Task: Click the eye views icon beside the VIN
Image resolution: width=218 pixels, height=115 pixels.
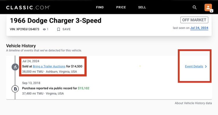Action: click(x=44, y=29)
